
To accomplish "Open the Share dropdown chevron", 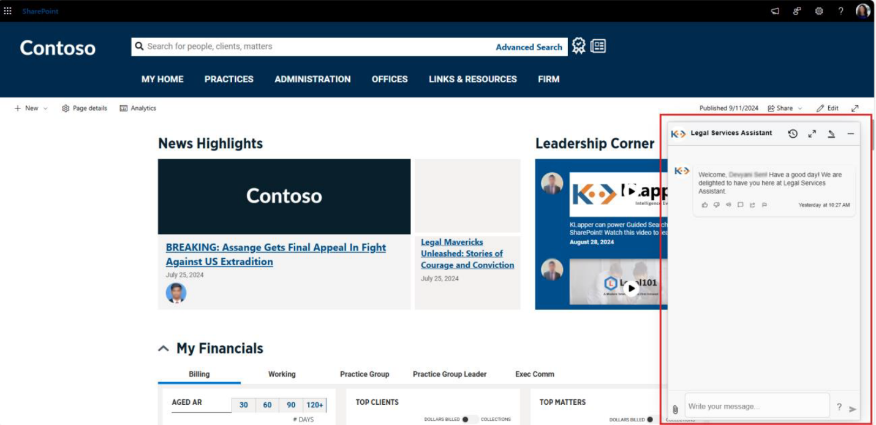I will tap(799, 108).
